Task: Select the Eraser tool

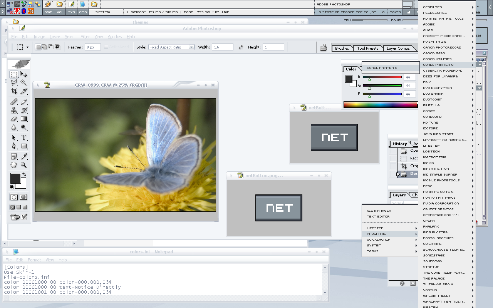Action: click(14, 119)
